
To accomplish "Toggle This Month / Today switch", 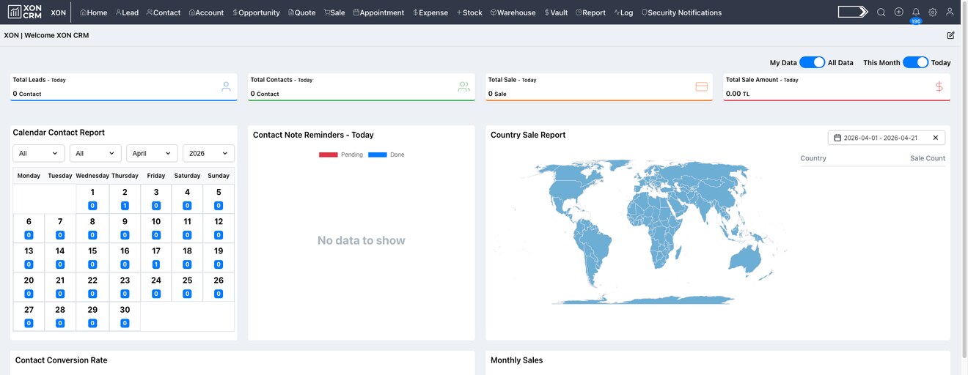I will [x=915, y=63].
